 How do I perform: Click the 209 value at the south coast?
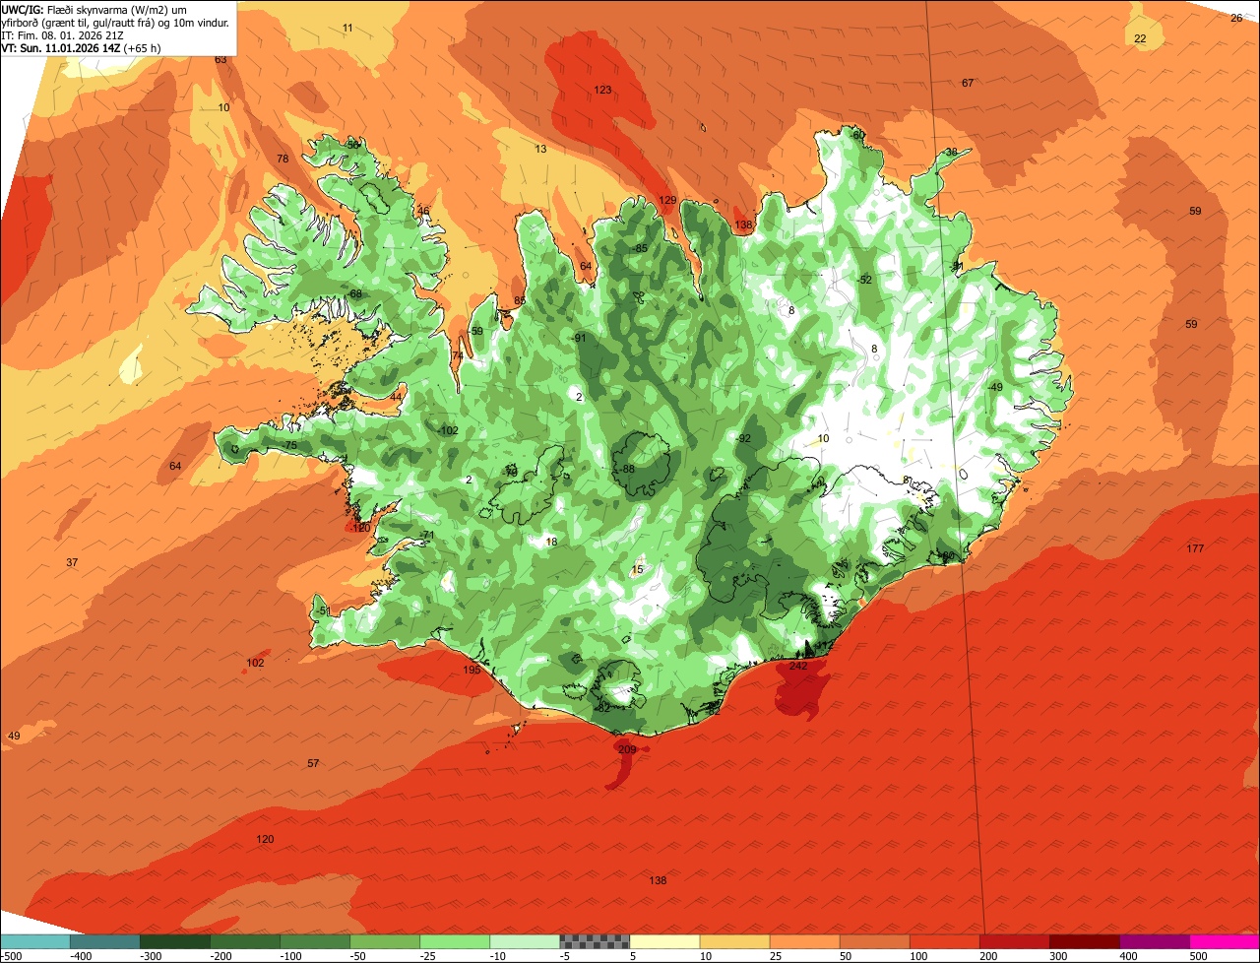coord(627,749)
